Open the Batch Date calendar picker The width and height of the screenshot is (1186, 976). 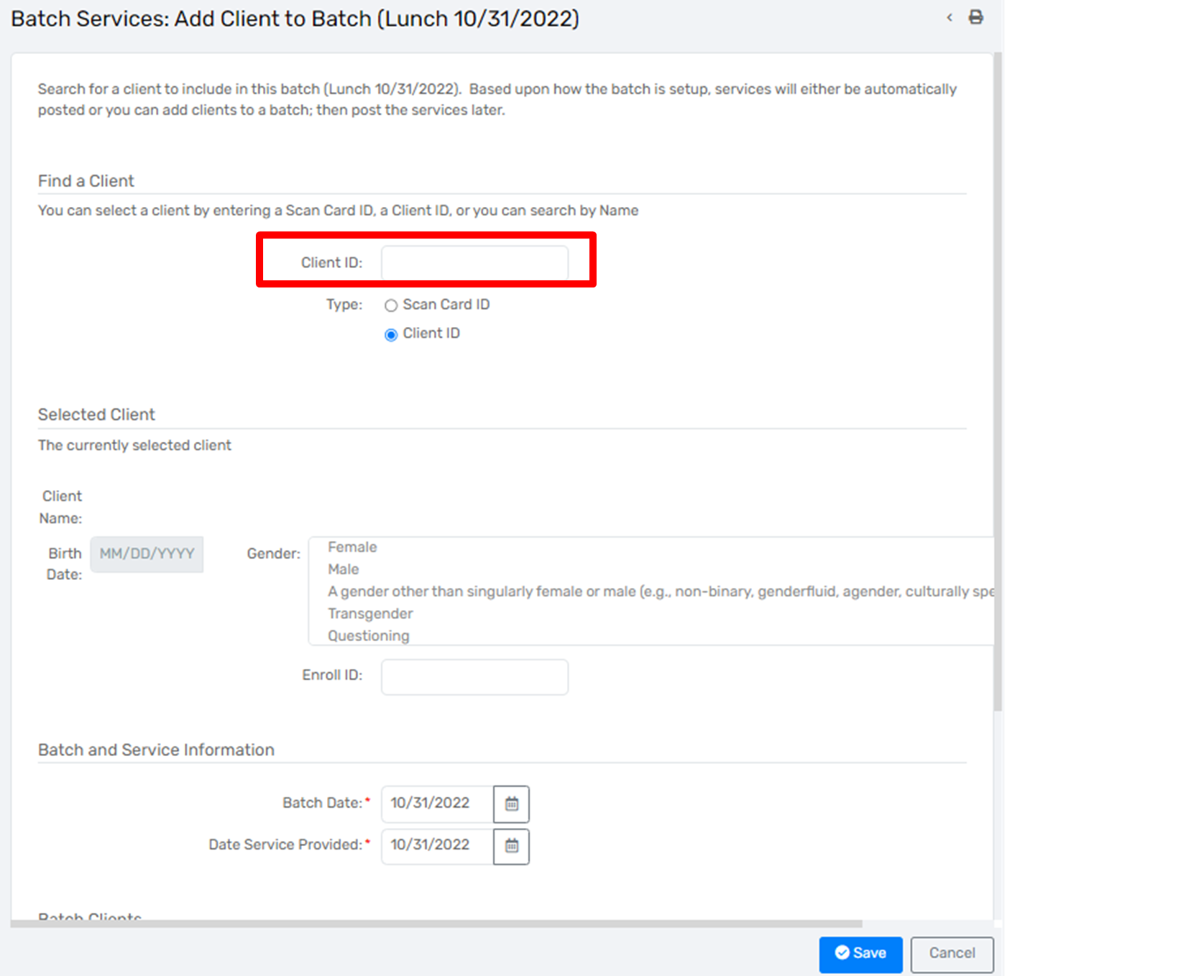pyautogui.click(x=511, y=804)
